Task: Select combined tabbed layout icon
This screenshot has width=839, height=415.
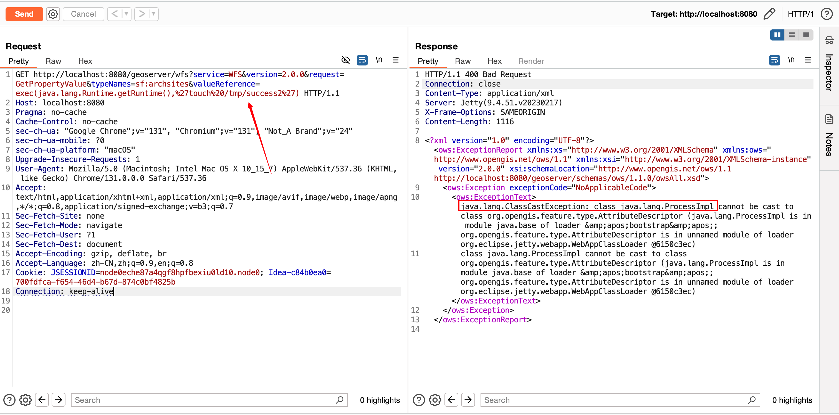Action: [806, 35]
